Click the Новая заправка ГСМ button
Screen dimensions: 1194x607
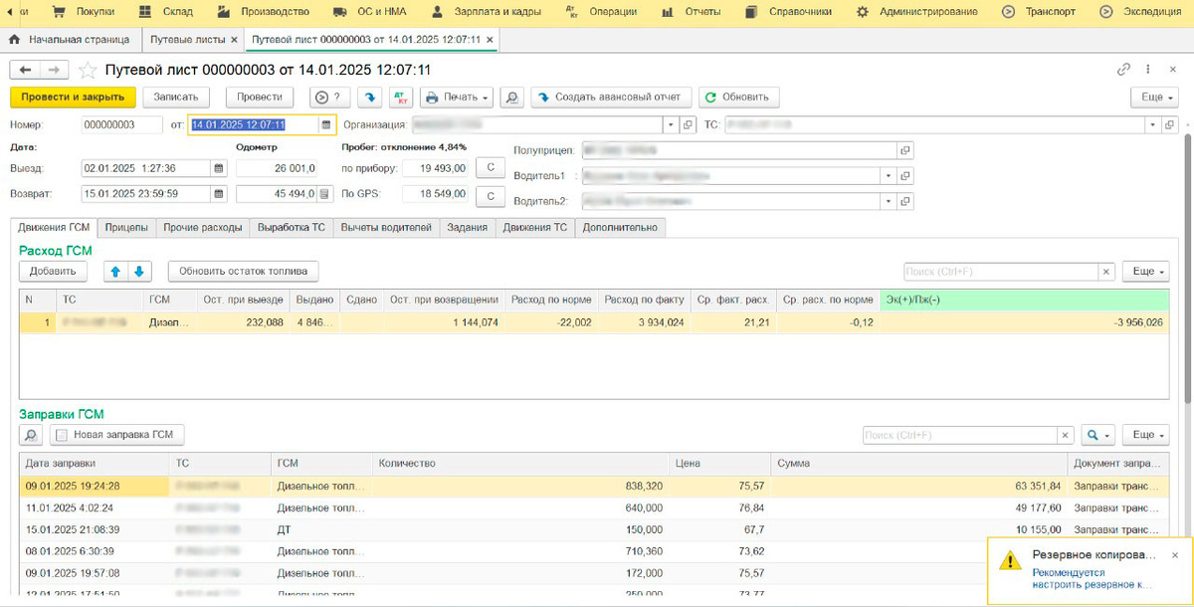coord(116,435)
